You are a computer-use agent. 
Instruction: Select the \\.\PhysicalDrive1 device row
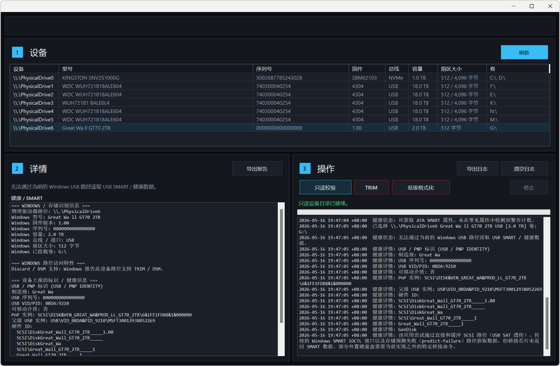click(279, 86)
